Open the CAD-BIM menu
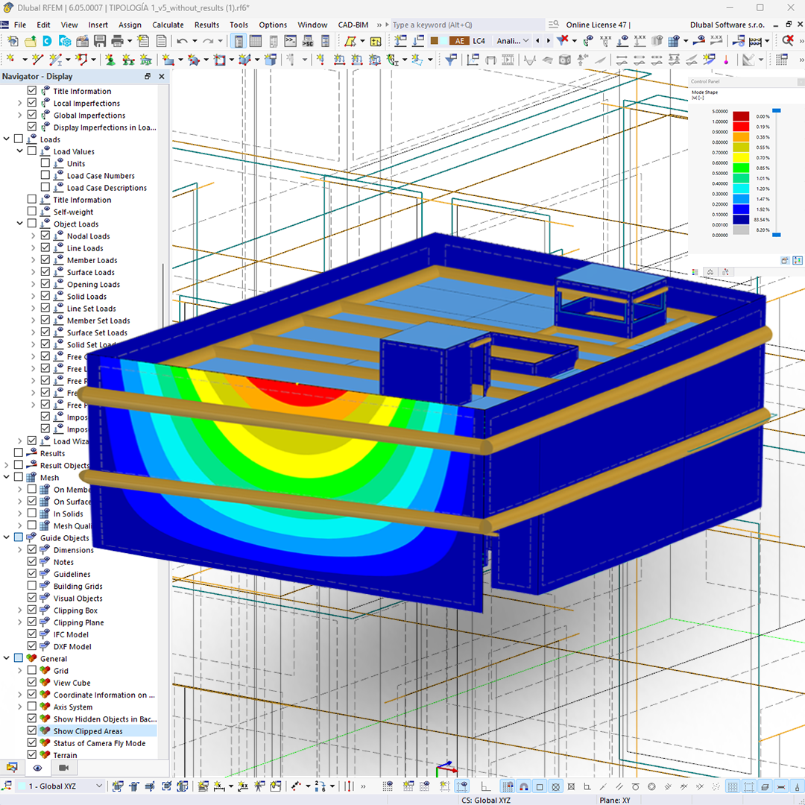The image size is (805, 805). tap(353, 25)
